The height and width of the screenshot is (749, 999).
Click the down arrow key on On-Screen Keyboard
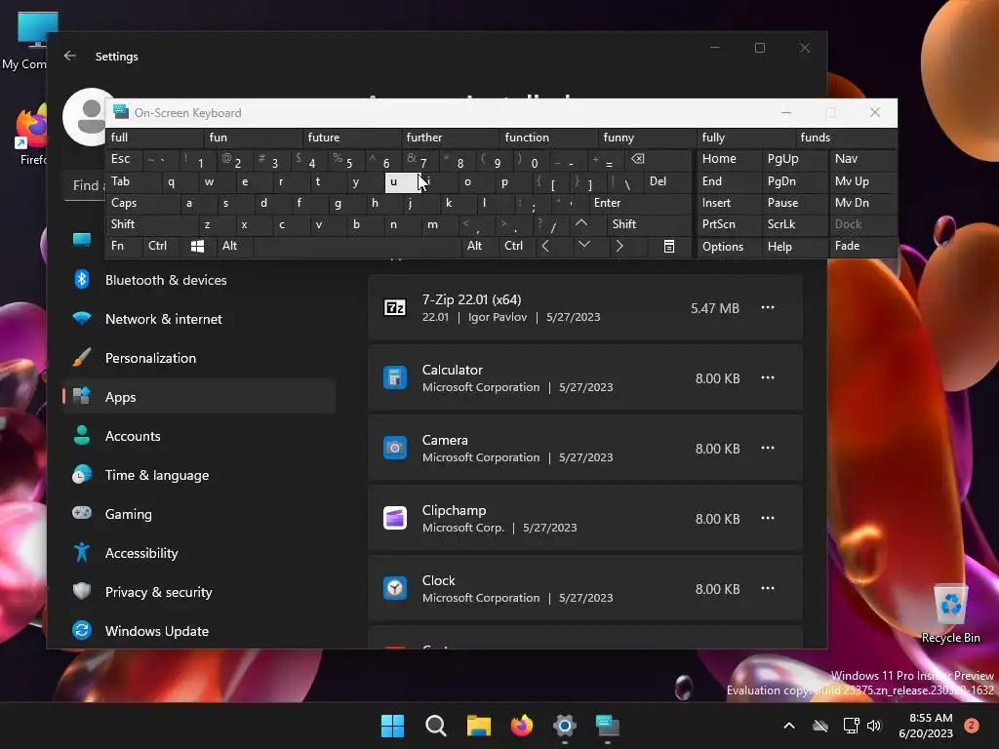click(x=583, y=245)
